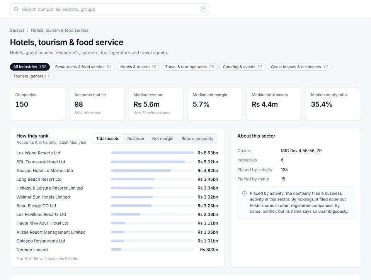The height and width of the screenshot is (280, 371).
Task: Click ISIC Rev.4 55-56, 79 value
Action: [x=301, y=151]
